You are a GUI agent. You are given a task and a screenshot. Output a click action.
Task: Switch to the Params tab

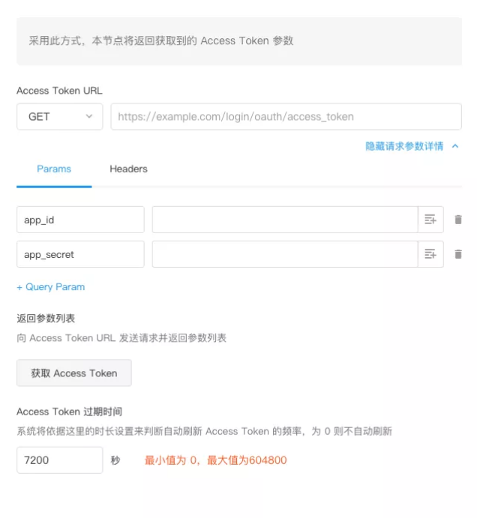tap(54, 169)
